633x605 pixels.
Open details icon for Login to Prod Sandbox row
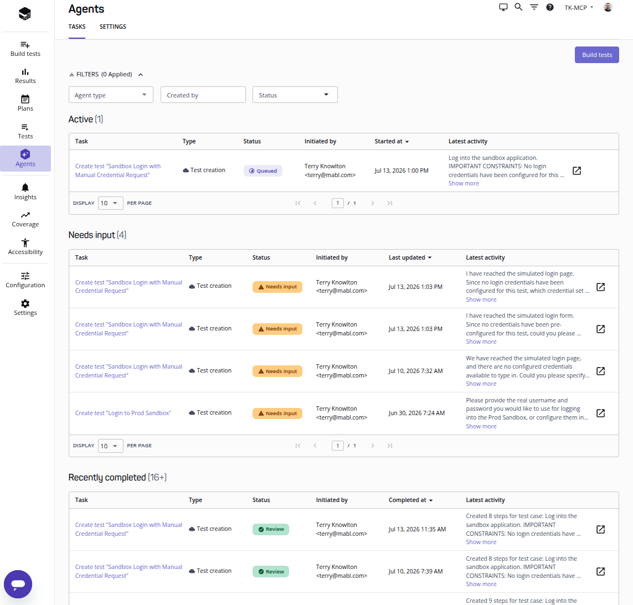click(x=601, y=413)
